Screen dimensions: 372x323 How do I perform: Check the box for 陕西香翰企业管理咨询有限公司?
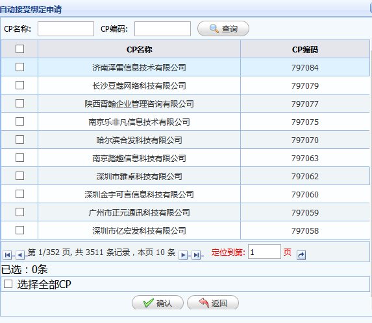coord(19,104)
